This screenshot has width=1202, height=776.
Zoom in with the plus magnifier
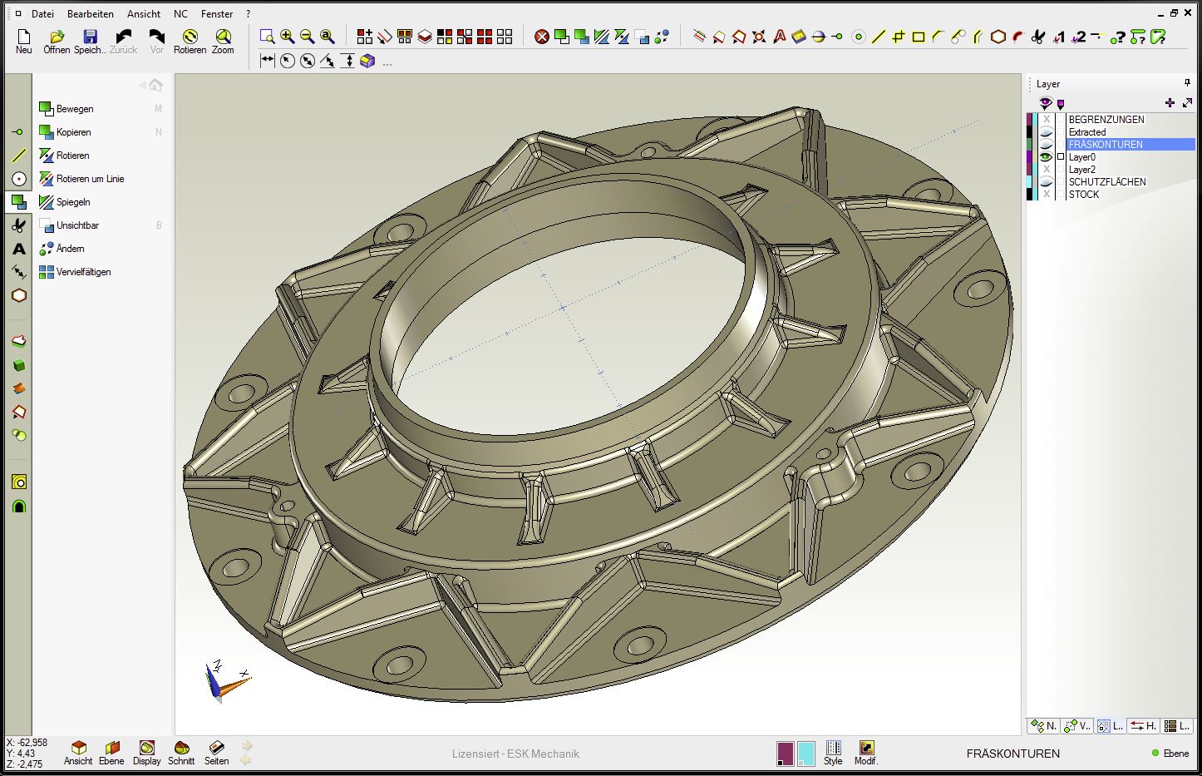point(288,37)
